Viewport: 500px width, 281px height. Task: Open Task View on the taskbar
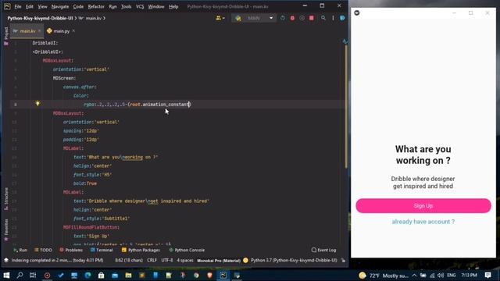click(33, 276)
